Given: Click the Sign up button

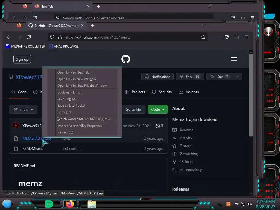Looking at the screenshot, I should 22,59.
